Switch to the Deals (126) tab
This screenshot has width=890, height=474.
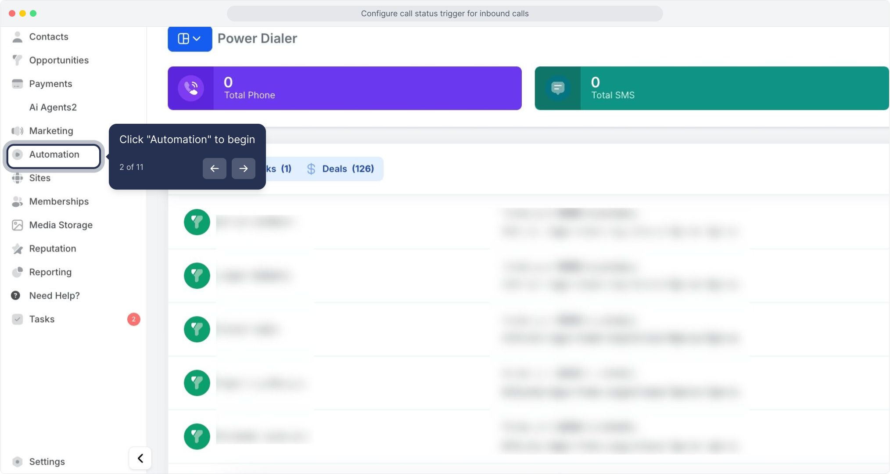point(341,169)
